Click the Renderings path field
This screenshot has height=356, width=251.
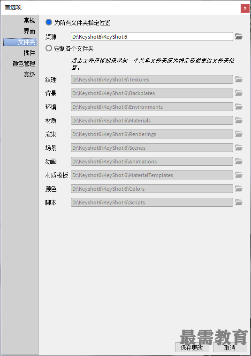click(152, 134)
